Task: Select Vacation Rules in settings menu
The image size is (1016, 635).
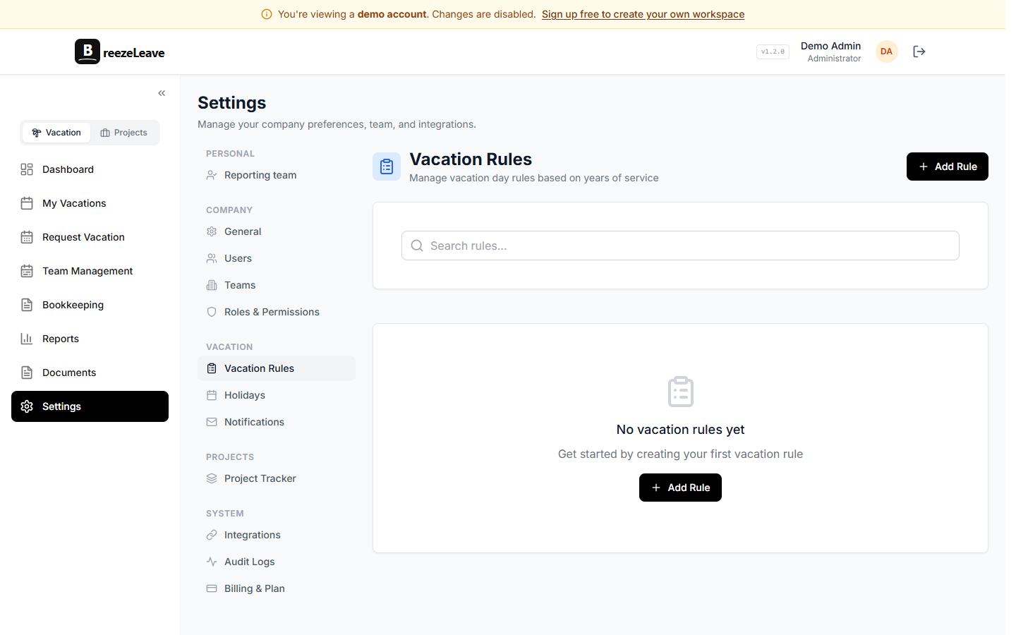Action: pos(277,368)
